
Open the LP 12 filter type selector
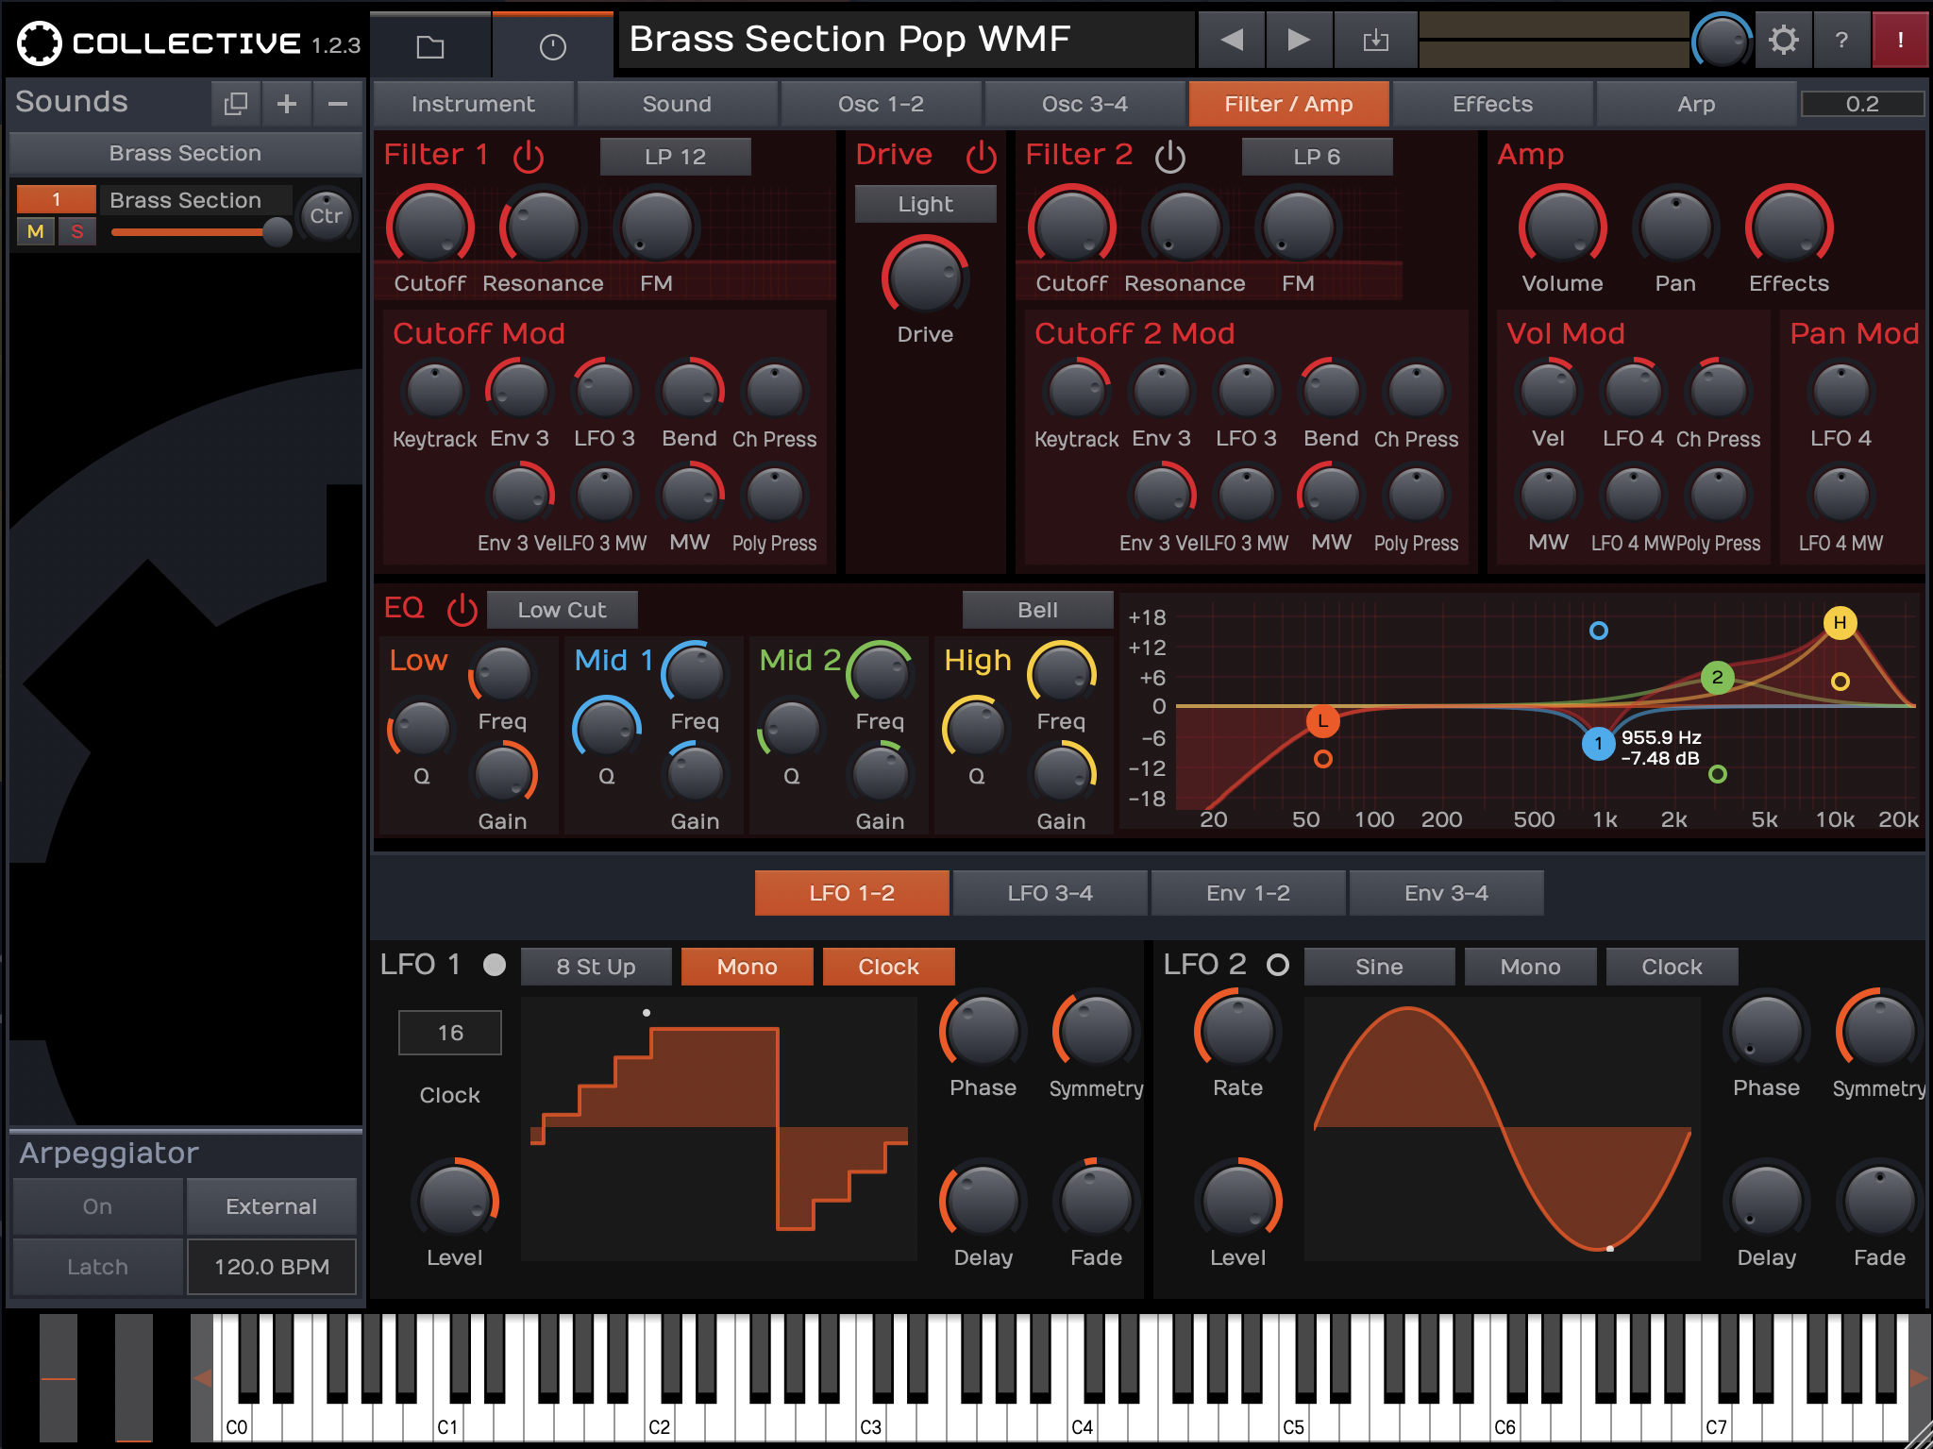pyautogui.click(x=676, y=157)
